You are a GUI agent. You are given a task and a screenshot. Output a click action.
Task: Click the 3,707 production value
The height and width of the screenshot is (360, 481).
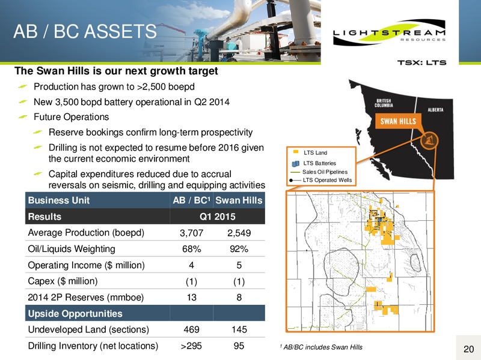[x=191, y=233]
